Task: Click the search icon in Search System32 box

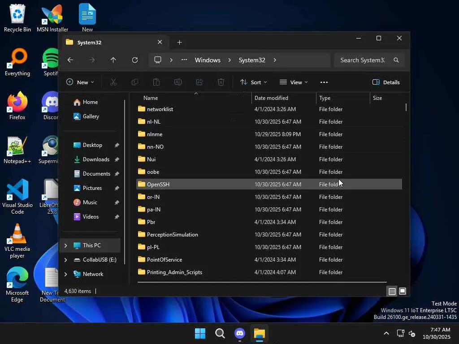Action: click(x=396, y=60)
